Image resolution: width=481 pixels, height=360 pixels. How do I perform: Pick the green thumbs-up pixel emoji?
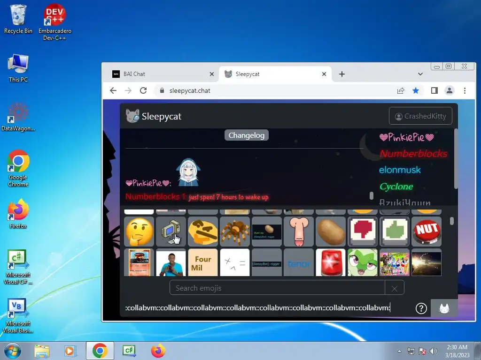[394, 232]
